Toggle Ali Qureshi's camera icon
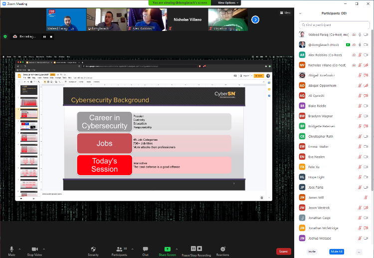 pyautogui.click(x=366, y=96)
